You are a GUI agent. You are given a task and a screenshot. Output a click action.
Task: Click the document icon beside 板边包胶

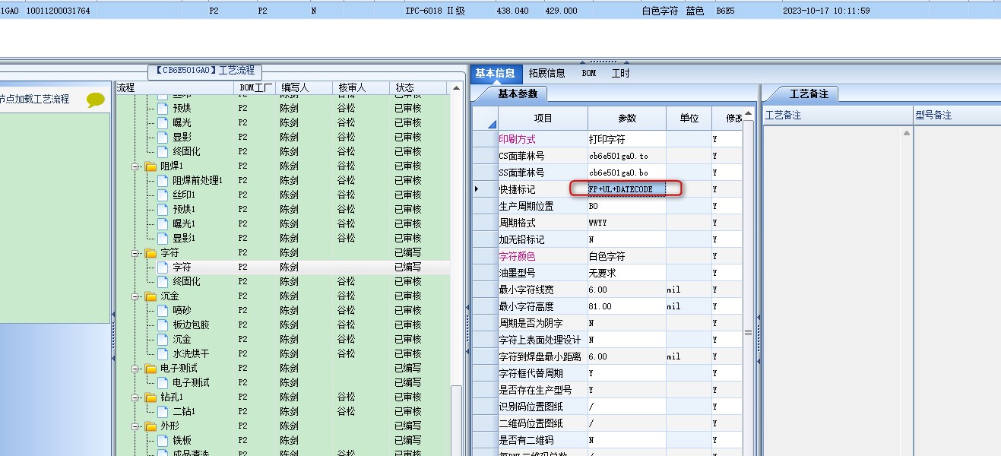[162, 325]
